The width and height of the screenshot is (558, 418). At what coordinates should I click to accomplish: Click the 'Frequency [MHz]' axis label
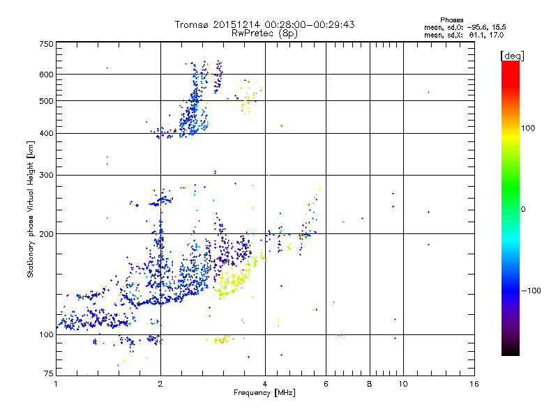(264, 393)
